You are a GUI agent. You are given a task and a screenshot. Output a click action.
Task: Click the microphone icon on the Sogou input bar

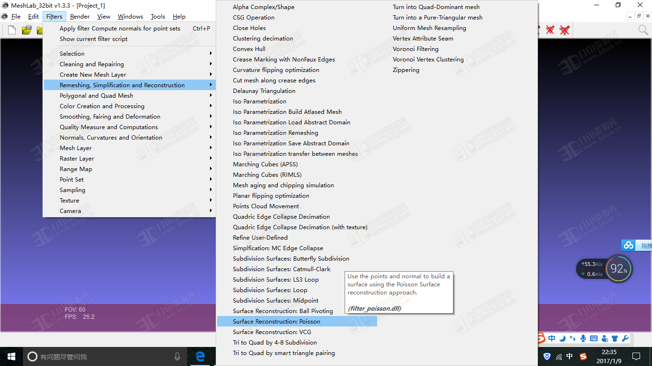point(583,338)
